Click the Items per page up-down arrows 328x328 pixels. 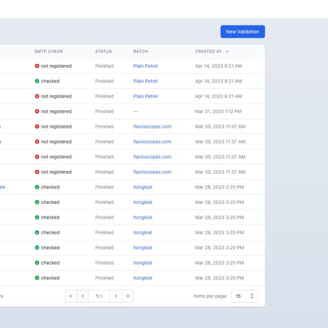(x=252, y=296)
